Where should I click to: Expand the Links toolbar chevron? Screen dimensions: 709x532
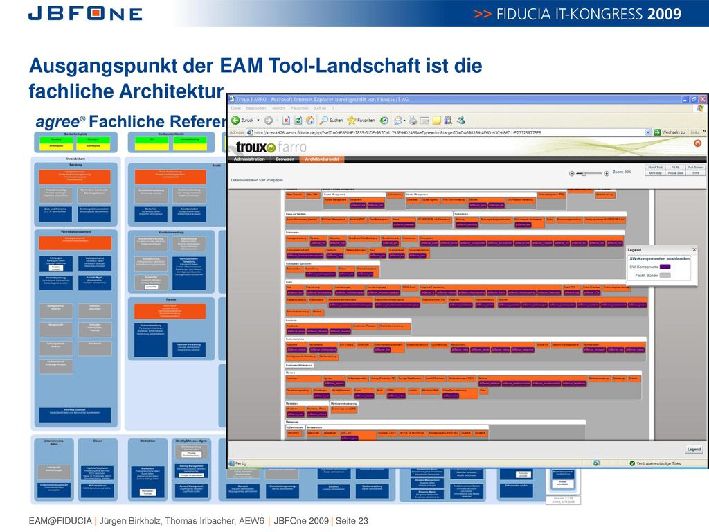coord(704,132)
